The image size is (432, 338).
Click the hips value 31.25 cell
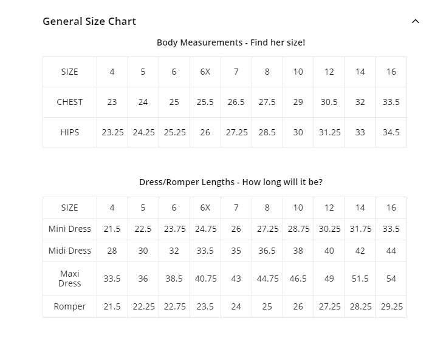point(329,132)
